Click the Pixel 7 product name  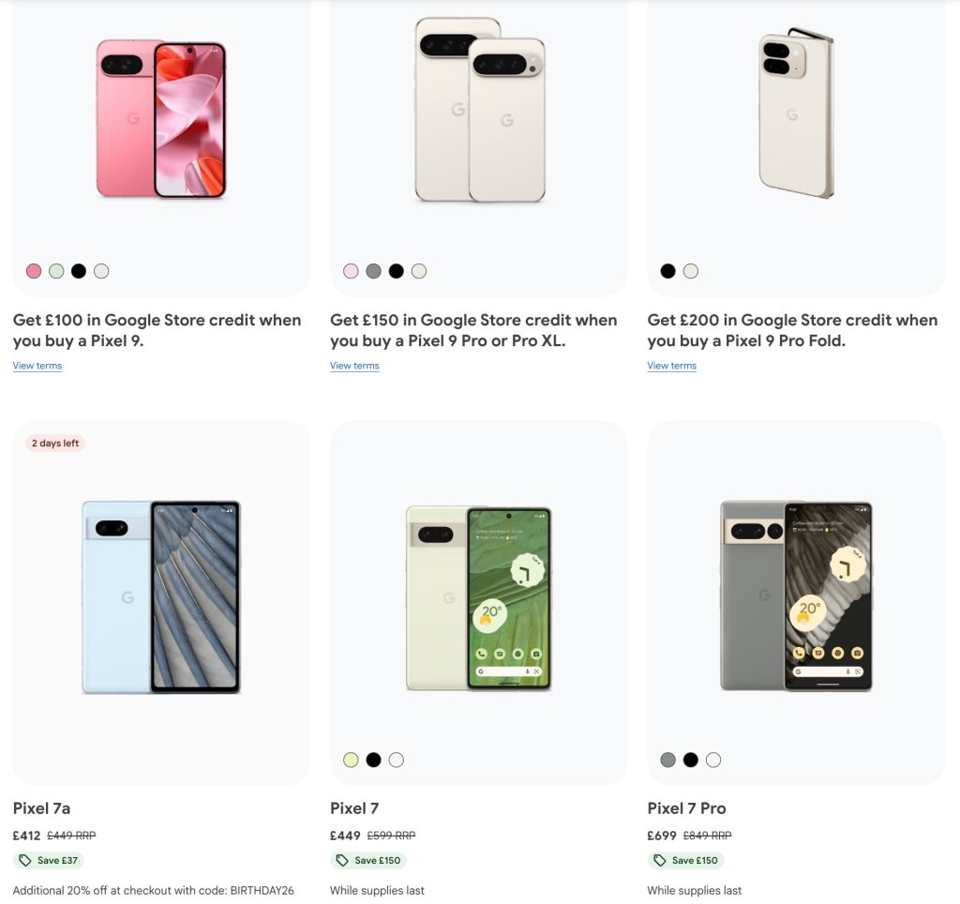tap(354, 808)
